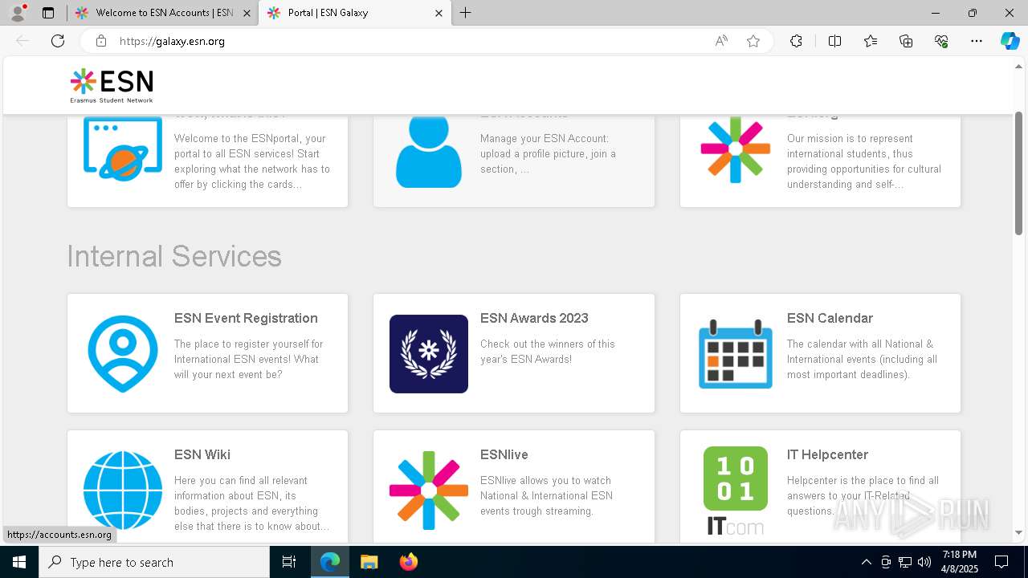Click the ESN Calendar icon
This screenshot has height=578, width=1028.
pyautogui.click(x=736, y=354)
